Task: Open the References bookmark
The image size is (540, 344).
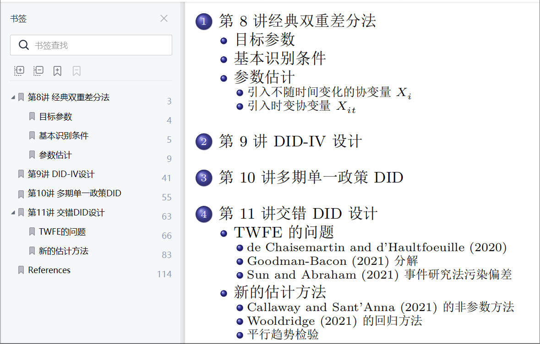Action: 49,270
